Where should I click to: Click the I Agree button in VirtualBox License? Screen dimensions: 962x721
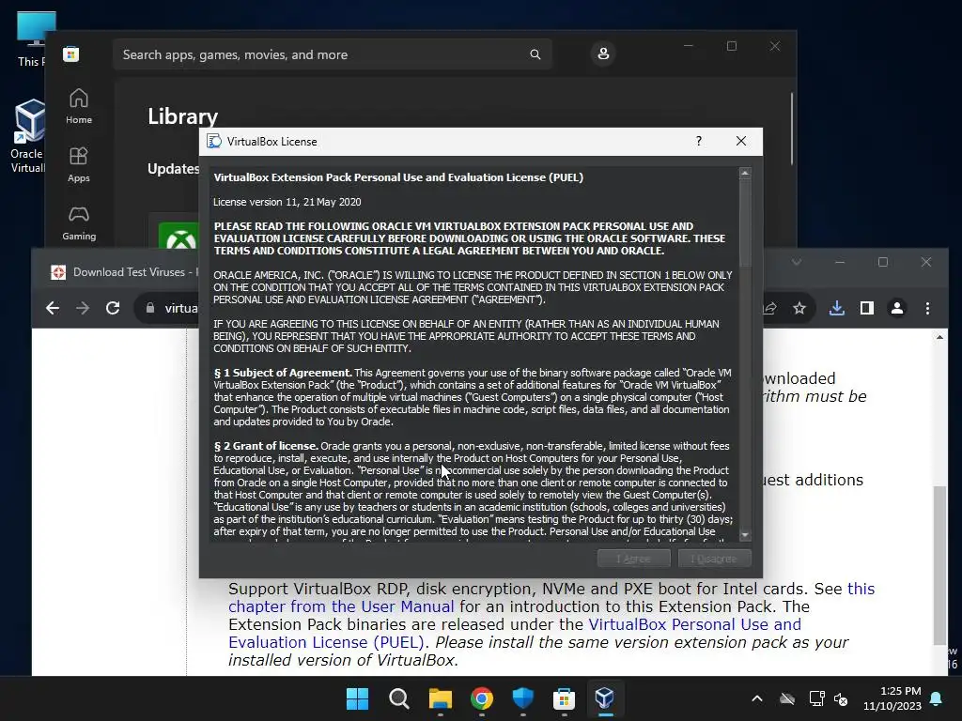tap(634, 559)
